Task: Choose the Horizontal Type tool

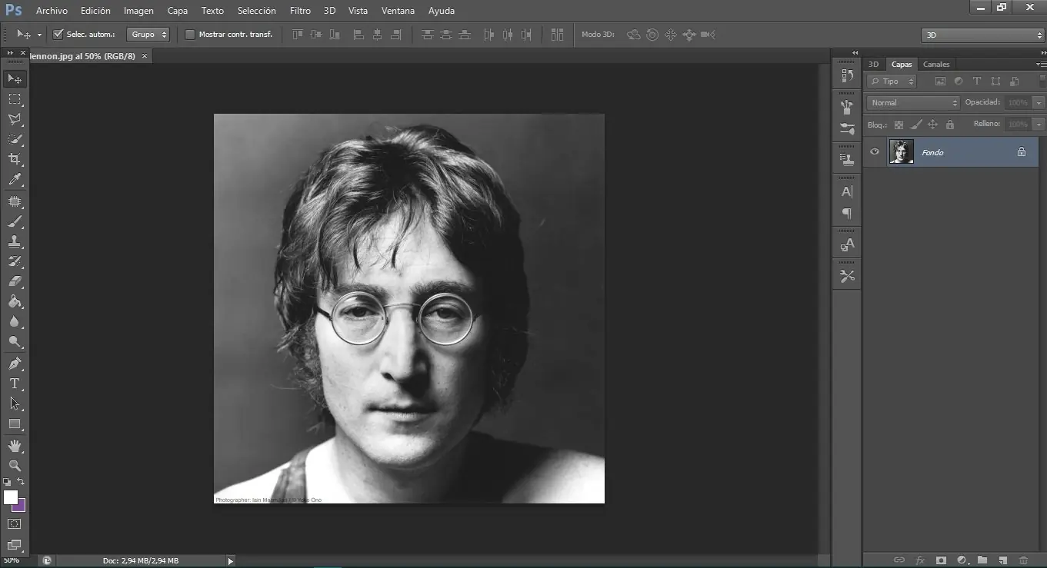Action: (14, 384)
